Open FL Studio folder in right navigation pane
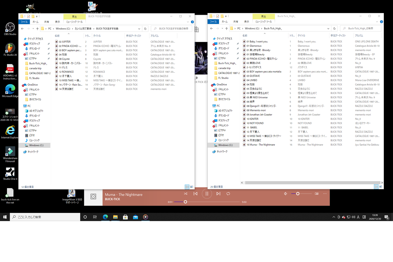The height and width of the screenshot is (262, 393). point(223,78)
